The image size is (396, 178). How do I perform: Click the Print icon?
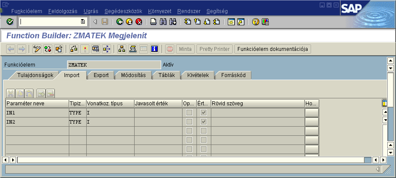click(153, 22)
